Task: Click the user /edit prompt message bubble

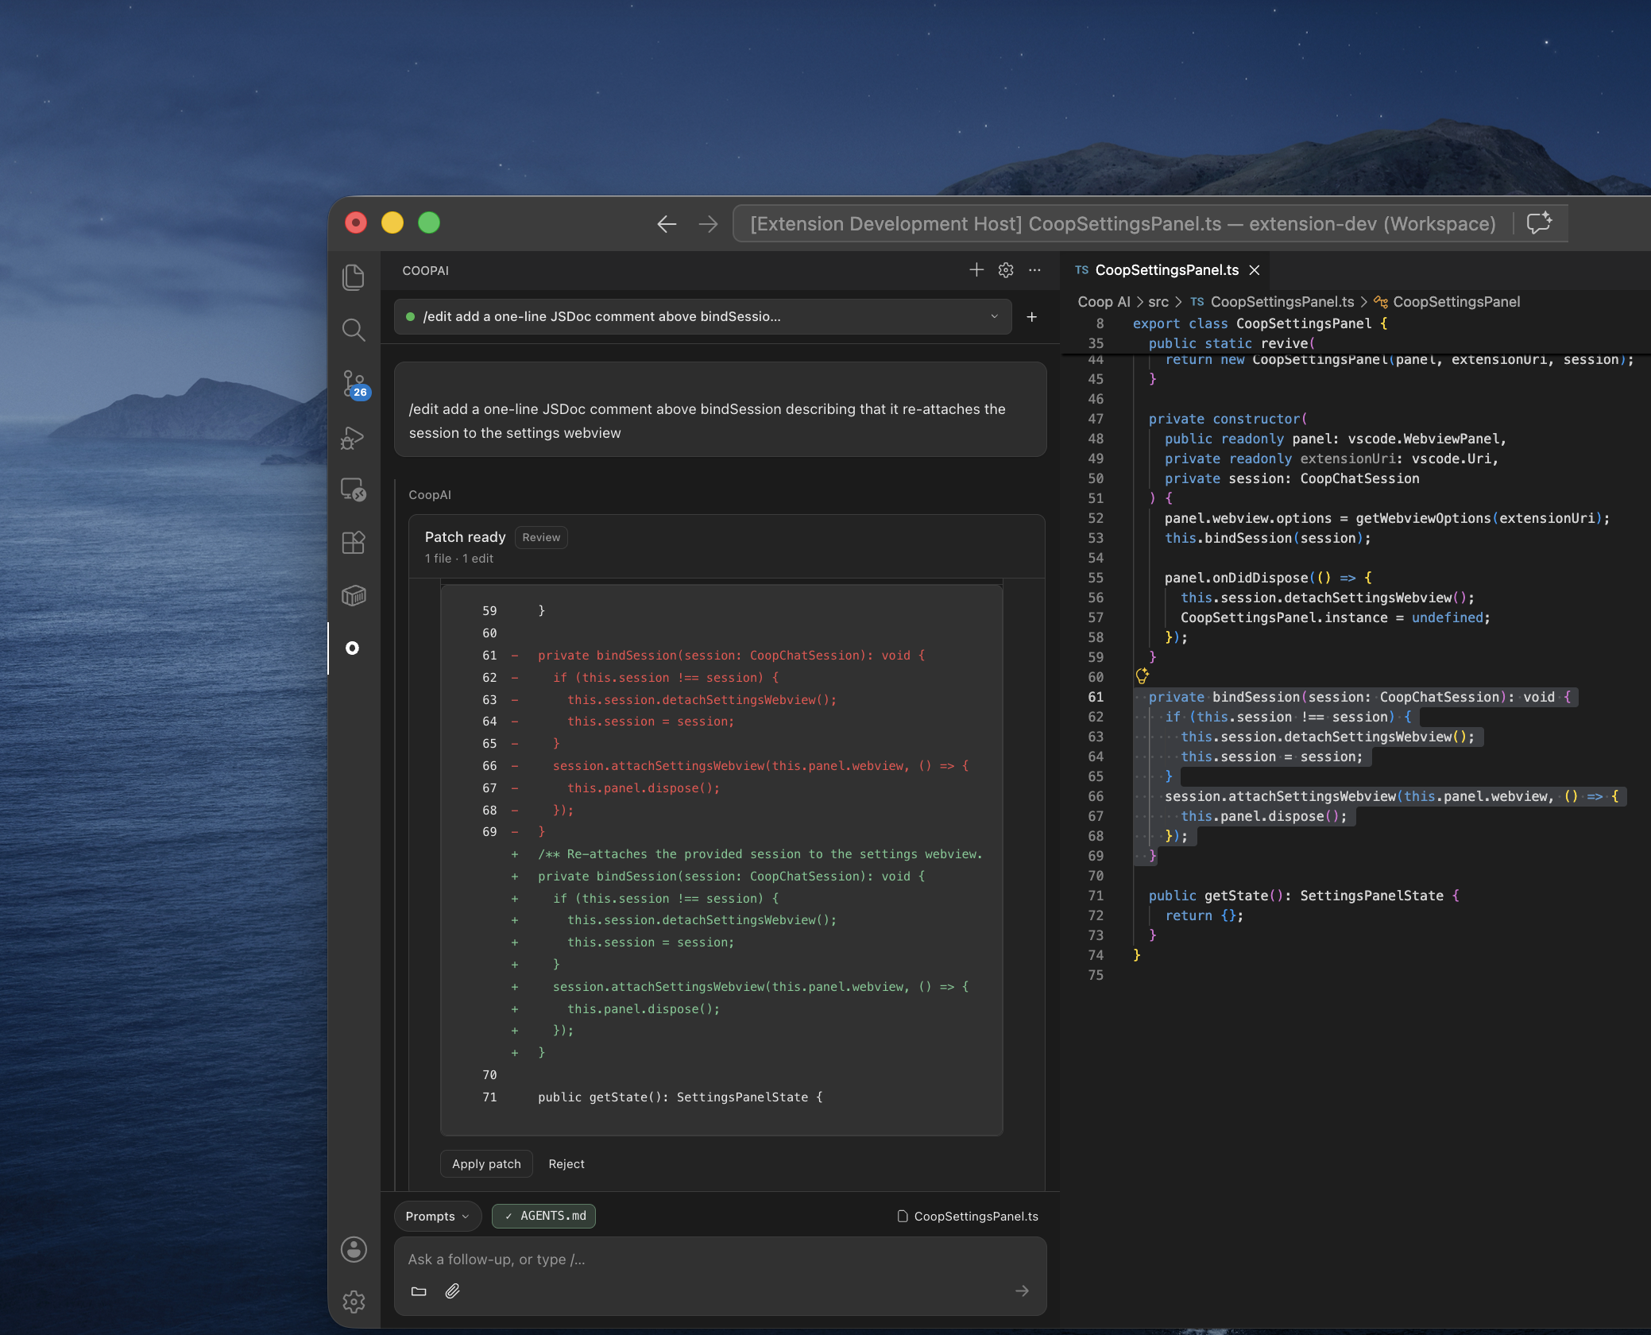Action: [x=720, y=409]
